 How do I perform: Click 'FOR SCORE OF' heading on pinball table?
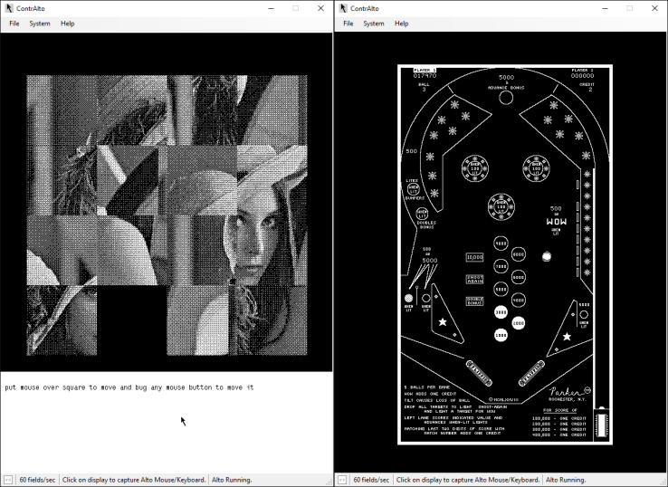[560, 410]
